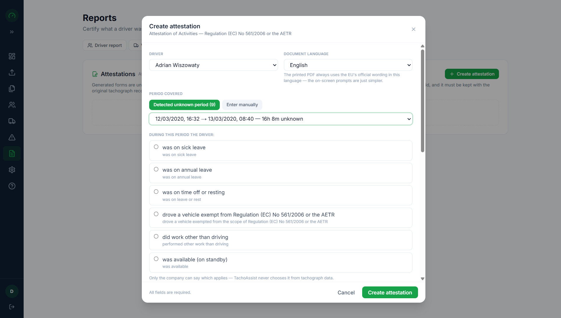
Task: Open the help question mark icon
Action: 12,186
